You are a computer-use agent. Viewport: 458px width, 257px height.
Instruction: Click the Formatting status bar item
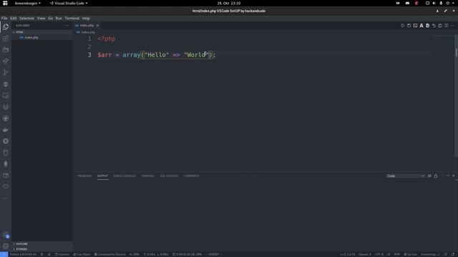[x=429, y=254]
